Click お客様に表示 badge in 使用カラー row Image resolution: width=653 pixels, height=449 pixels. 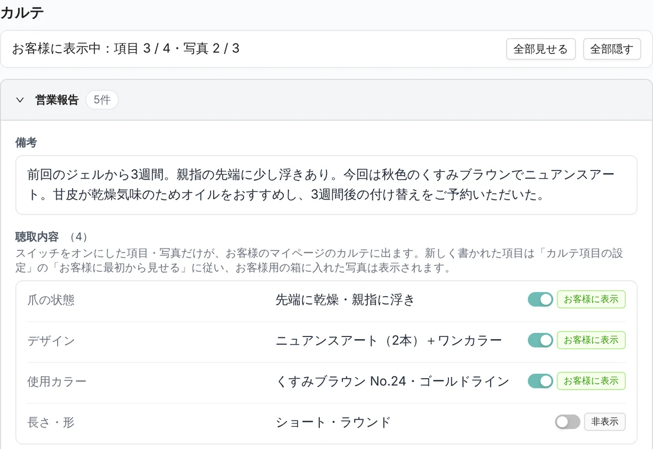tap(591, 381)
